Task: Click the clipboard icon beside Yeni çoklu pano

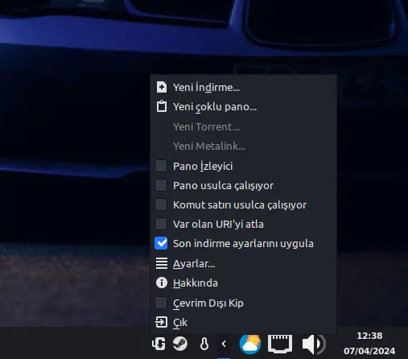Action: coord(162,106)
